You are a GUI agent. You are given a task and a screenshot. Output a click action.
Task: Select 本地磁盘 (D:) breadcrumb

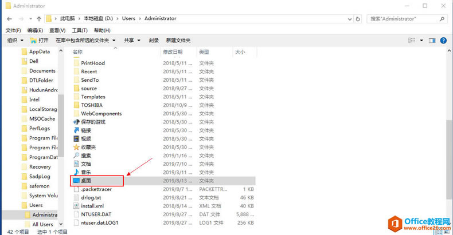click(98, 18)
